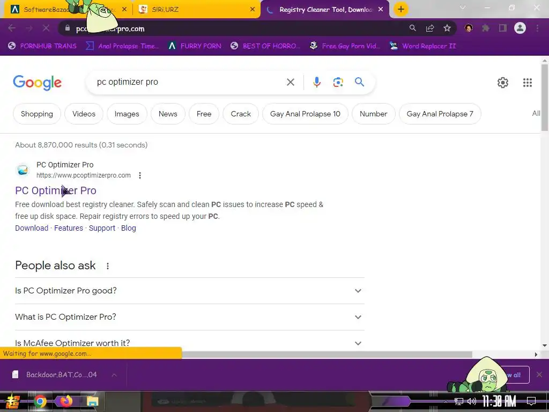Open a new browser tab
549x412 pixels.
[401, 9]
